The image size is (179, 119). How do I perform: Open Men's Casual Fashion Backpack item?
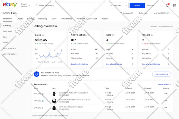coord(71,107)
